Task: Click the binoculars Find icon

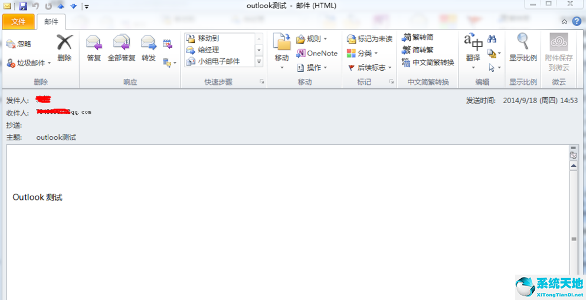Action: (x=492, y=39)
